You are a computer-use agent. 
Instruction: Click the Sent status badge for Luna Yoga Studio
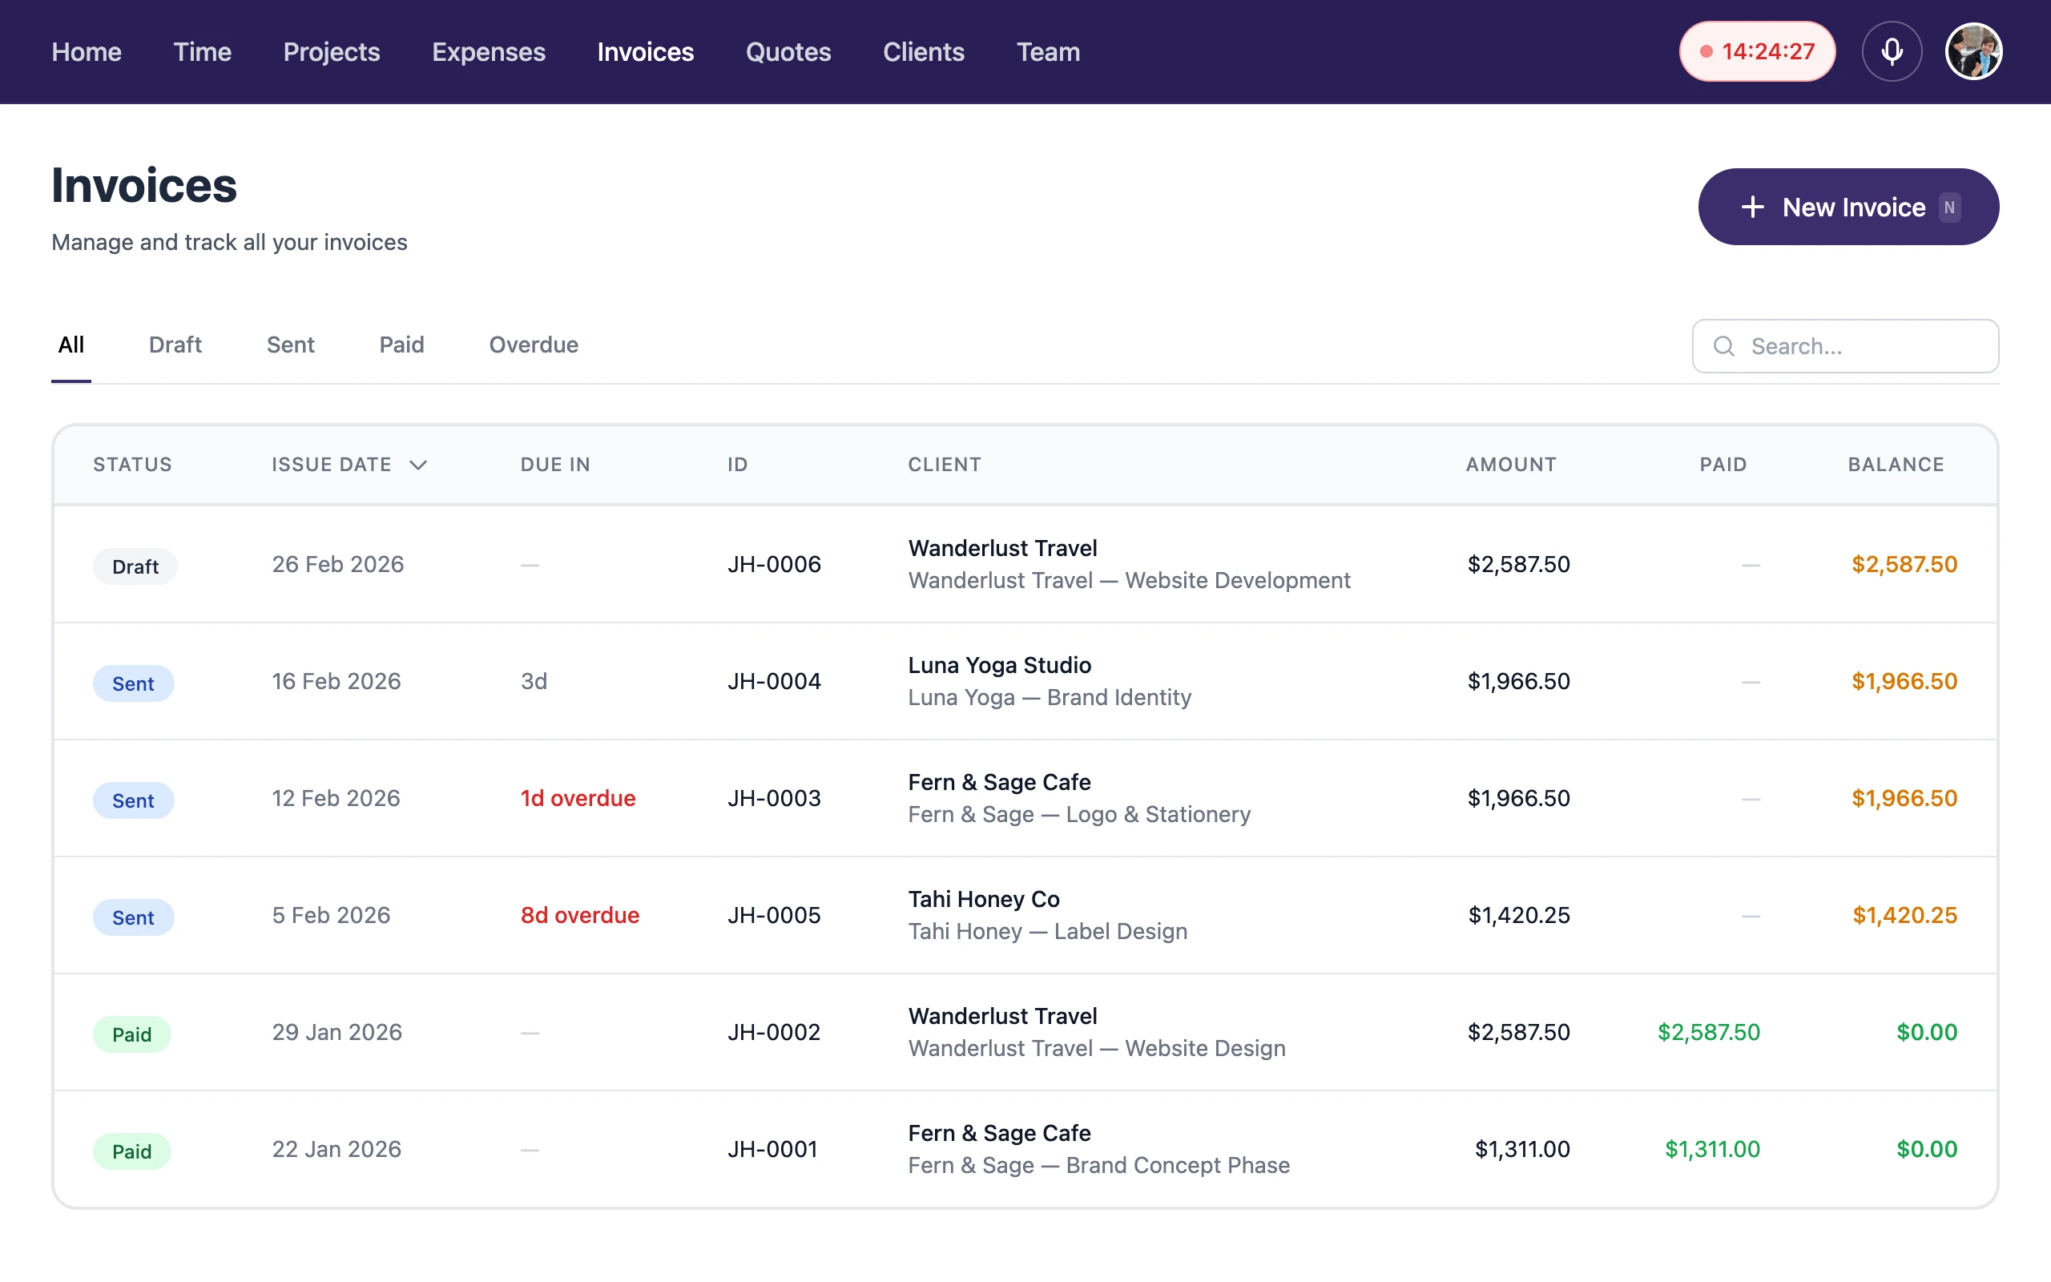pyautogui.click(x=133, y=683)
